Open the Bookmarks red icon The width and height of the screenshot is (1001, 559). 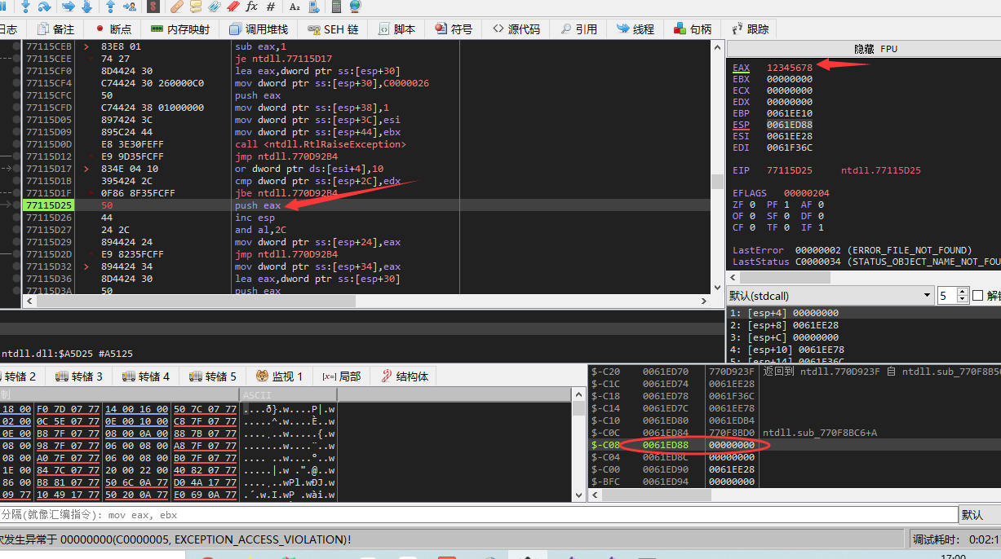[x=233, y=7]
